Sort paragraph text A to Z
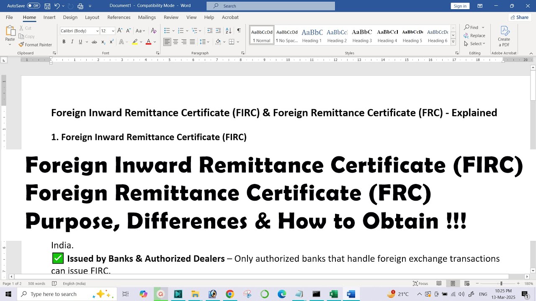The width and height of the screenshot is (536, 301). coord(229,31)
